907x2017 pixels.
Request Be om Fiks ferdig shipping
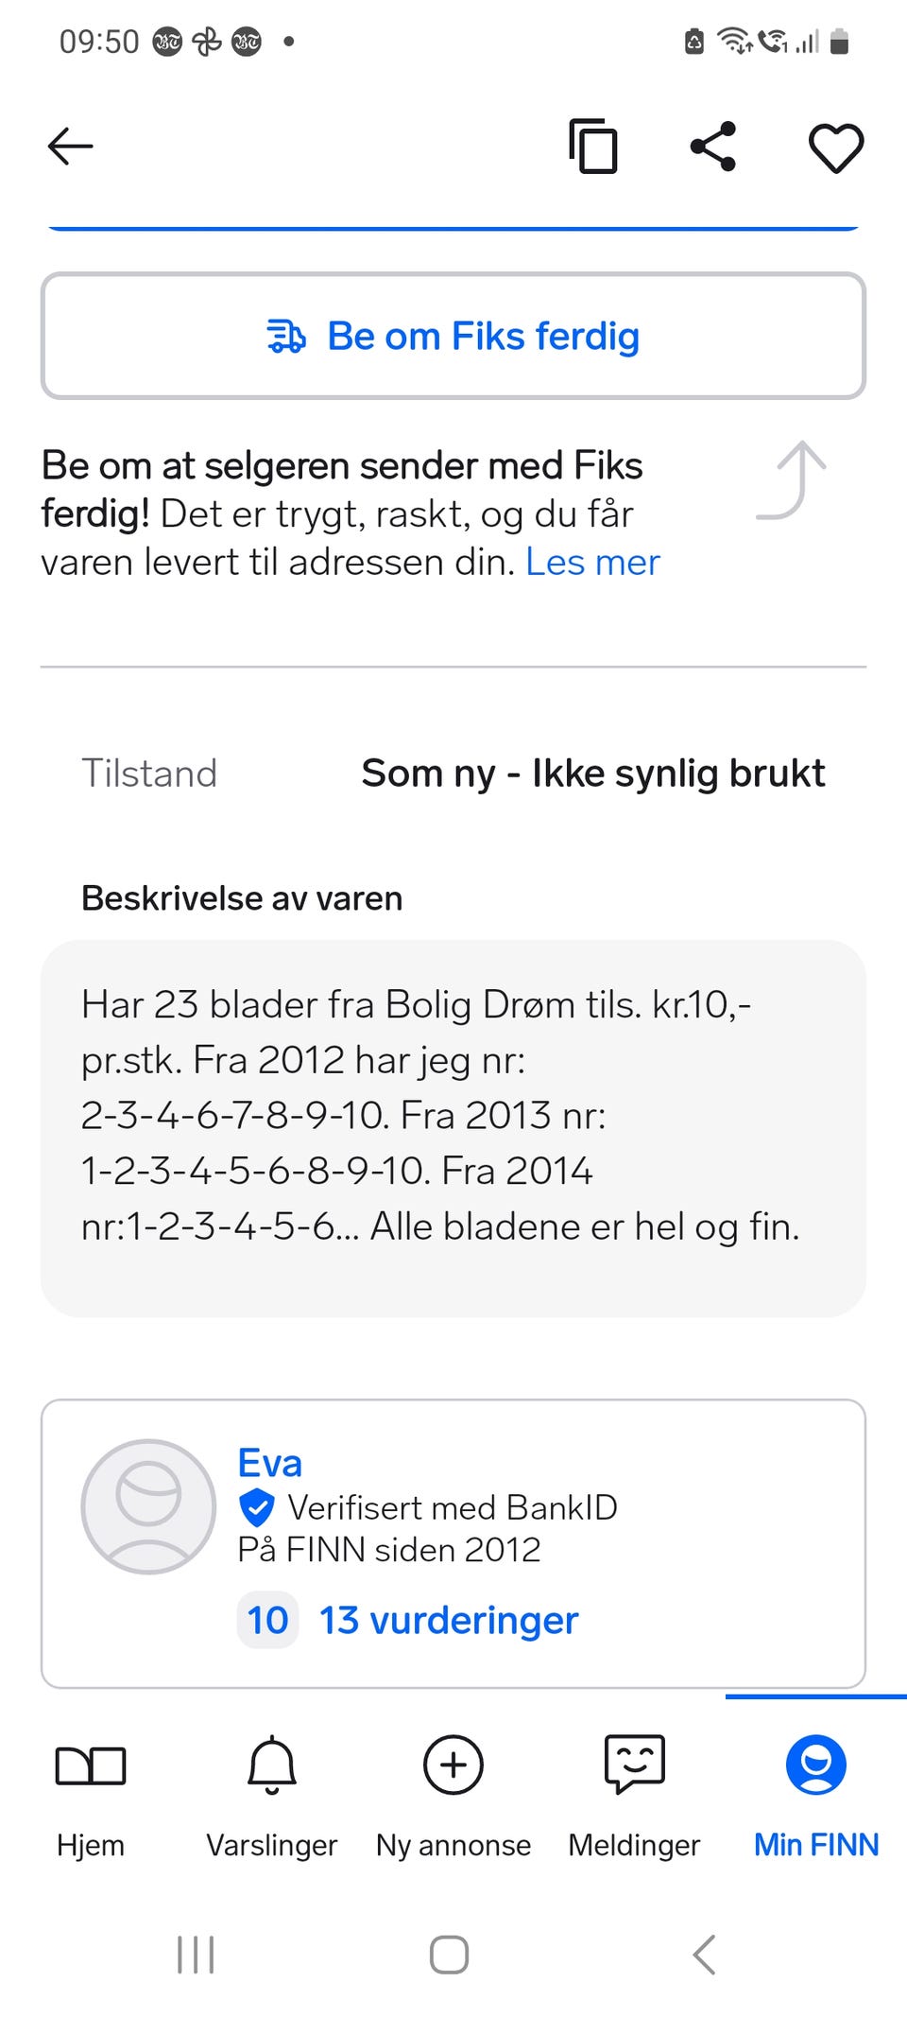click(453, 336)
